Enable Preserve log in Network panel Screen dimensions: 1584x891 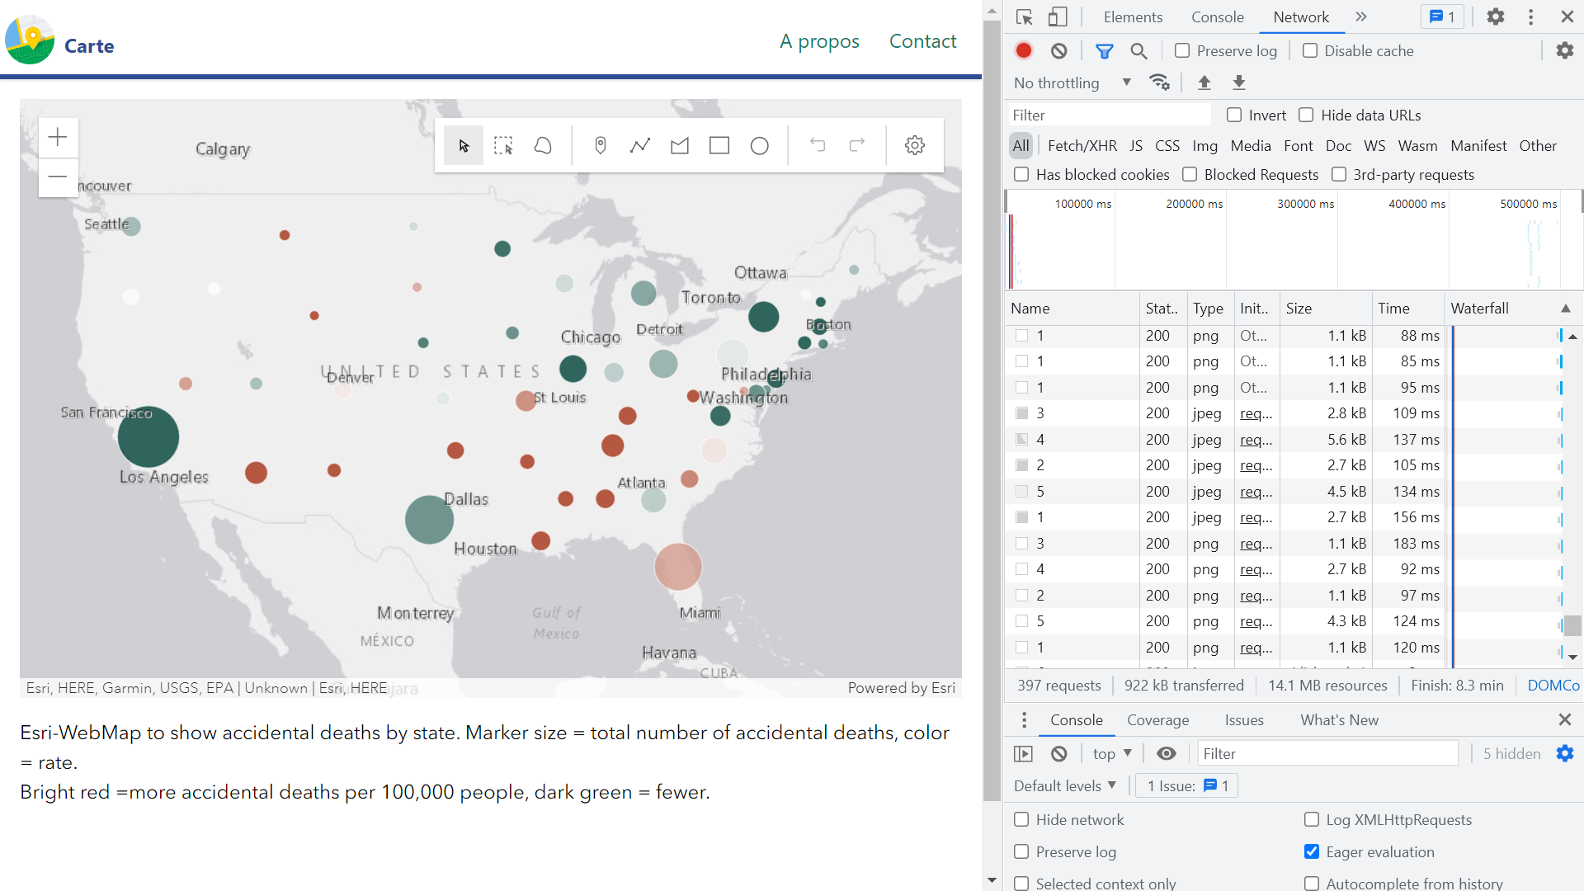tap(1182, 51)
